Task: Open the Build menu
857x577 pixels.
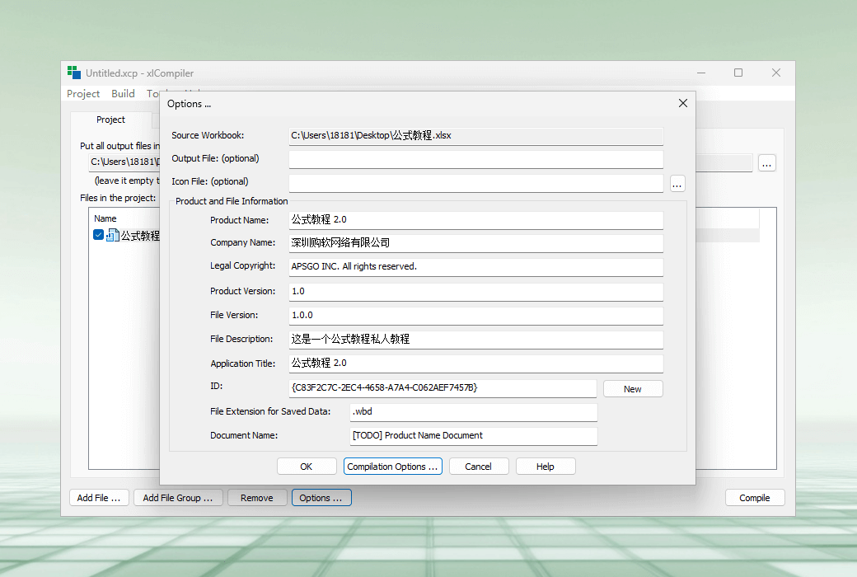Action: [x=123, y=93]
